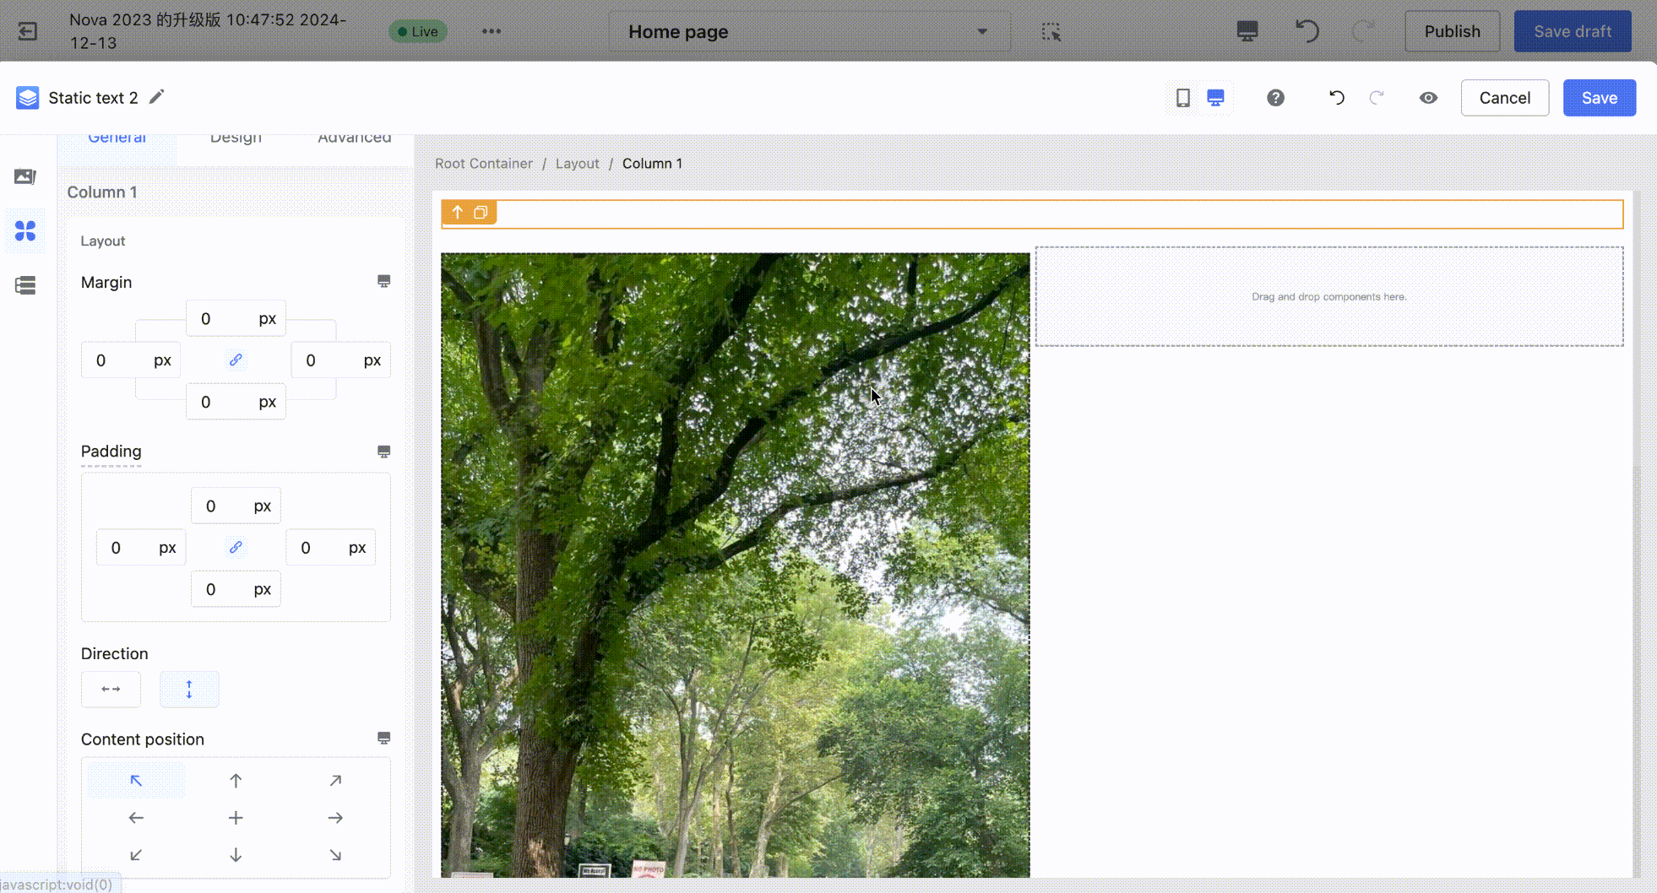Screen dimensions: 1657x893
Task: Toggle preview with the eye icon
Action: [1428, 98]
